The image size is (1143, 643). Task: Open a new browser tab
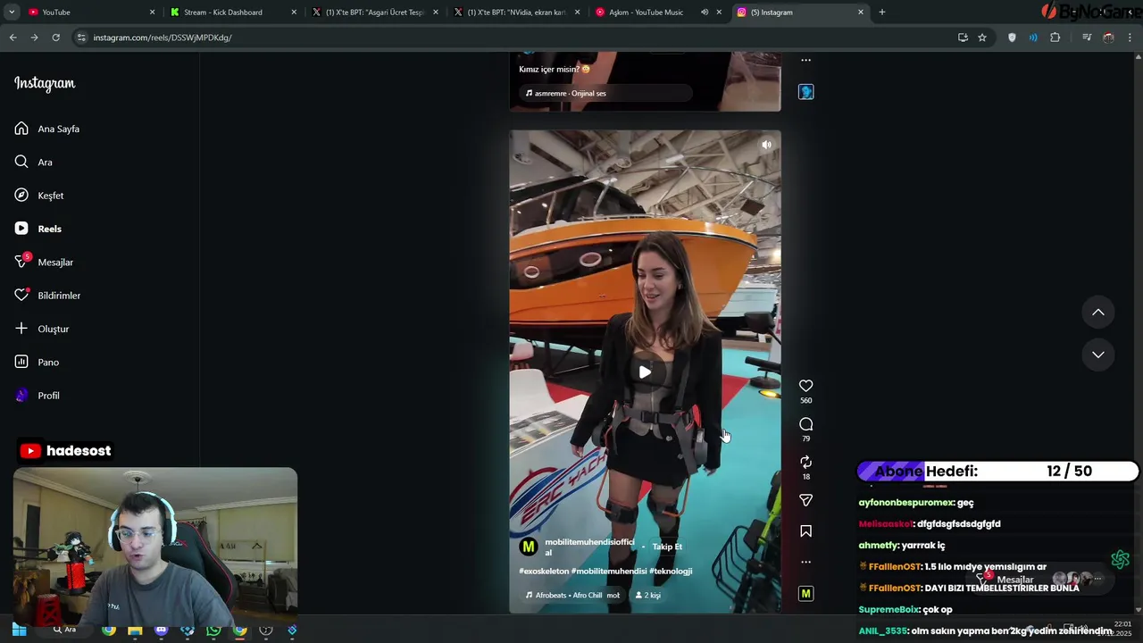[x=882, y=13]
